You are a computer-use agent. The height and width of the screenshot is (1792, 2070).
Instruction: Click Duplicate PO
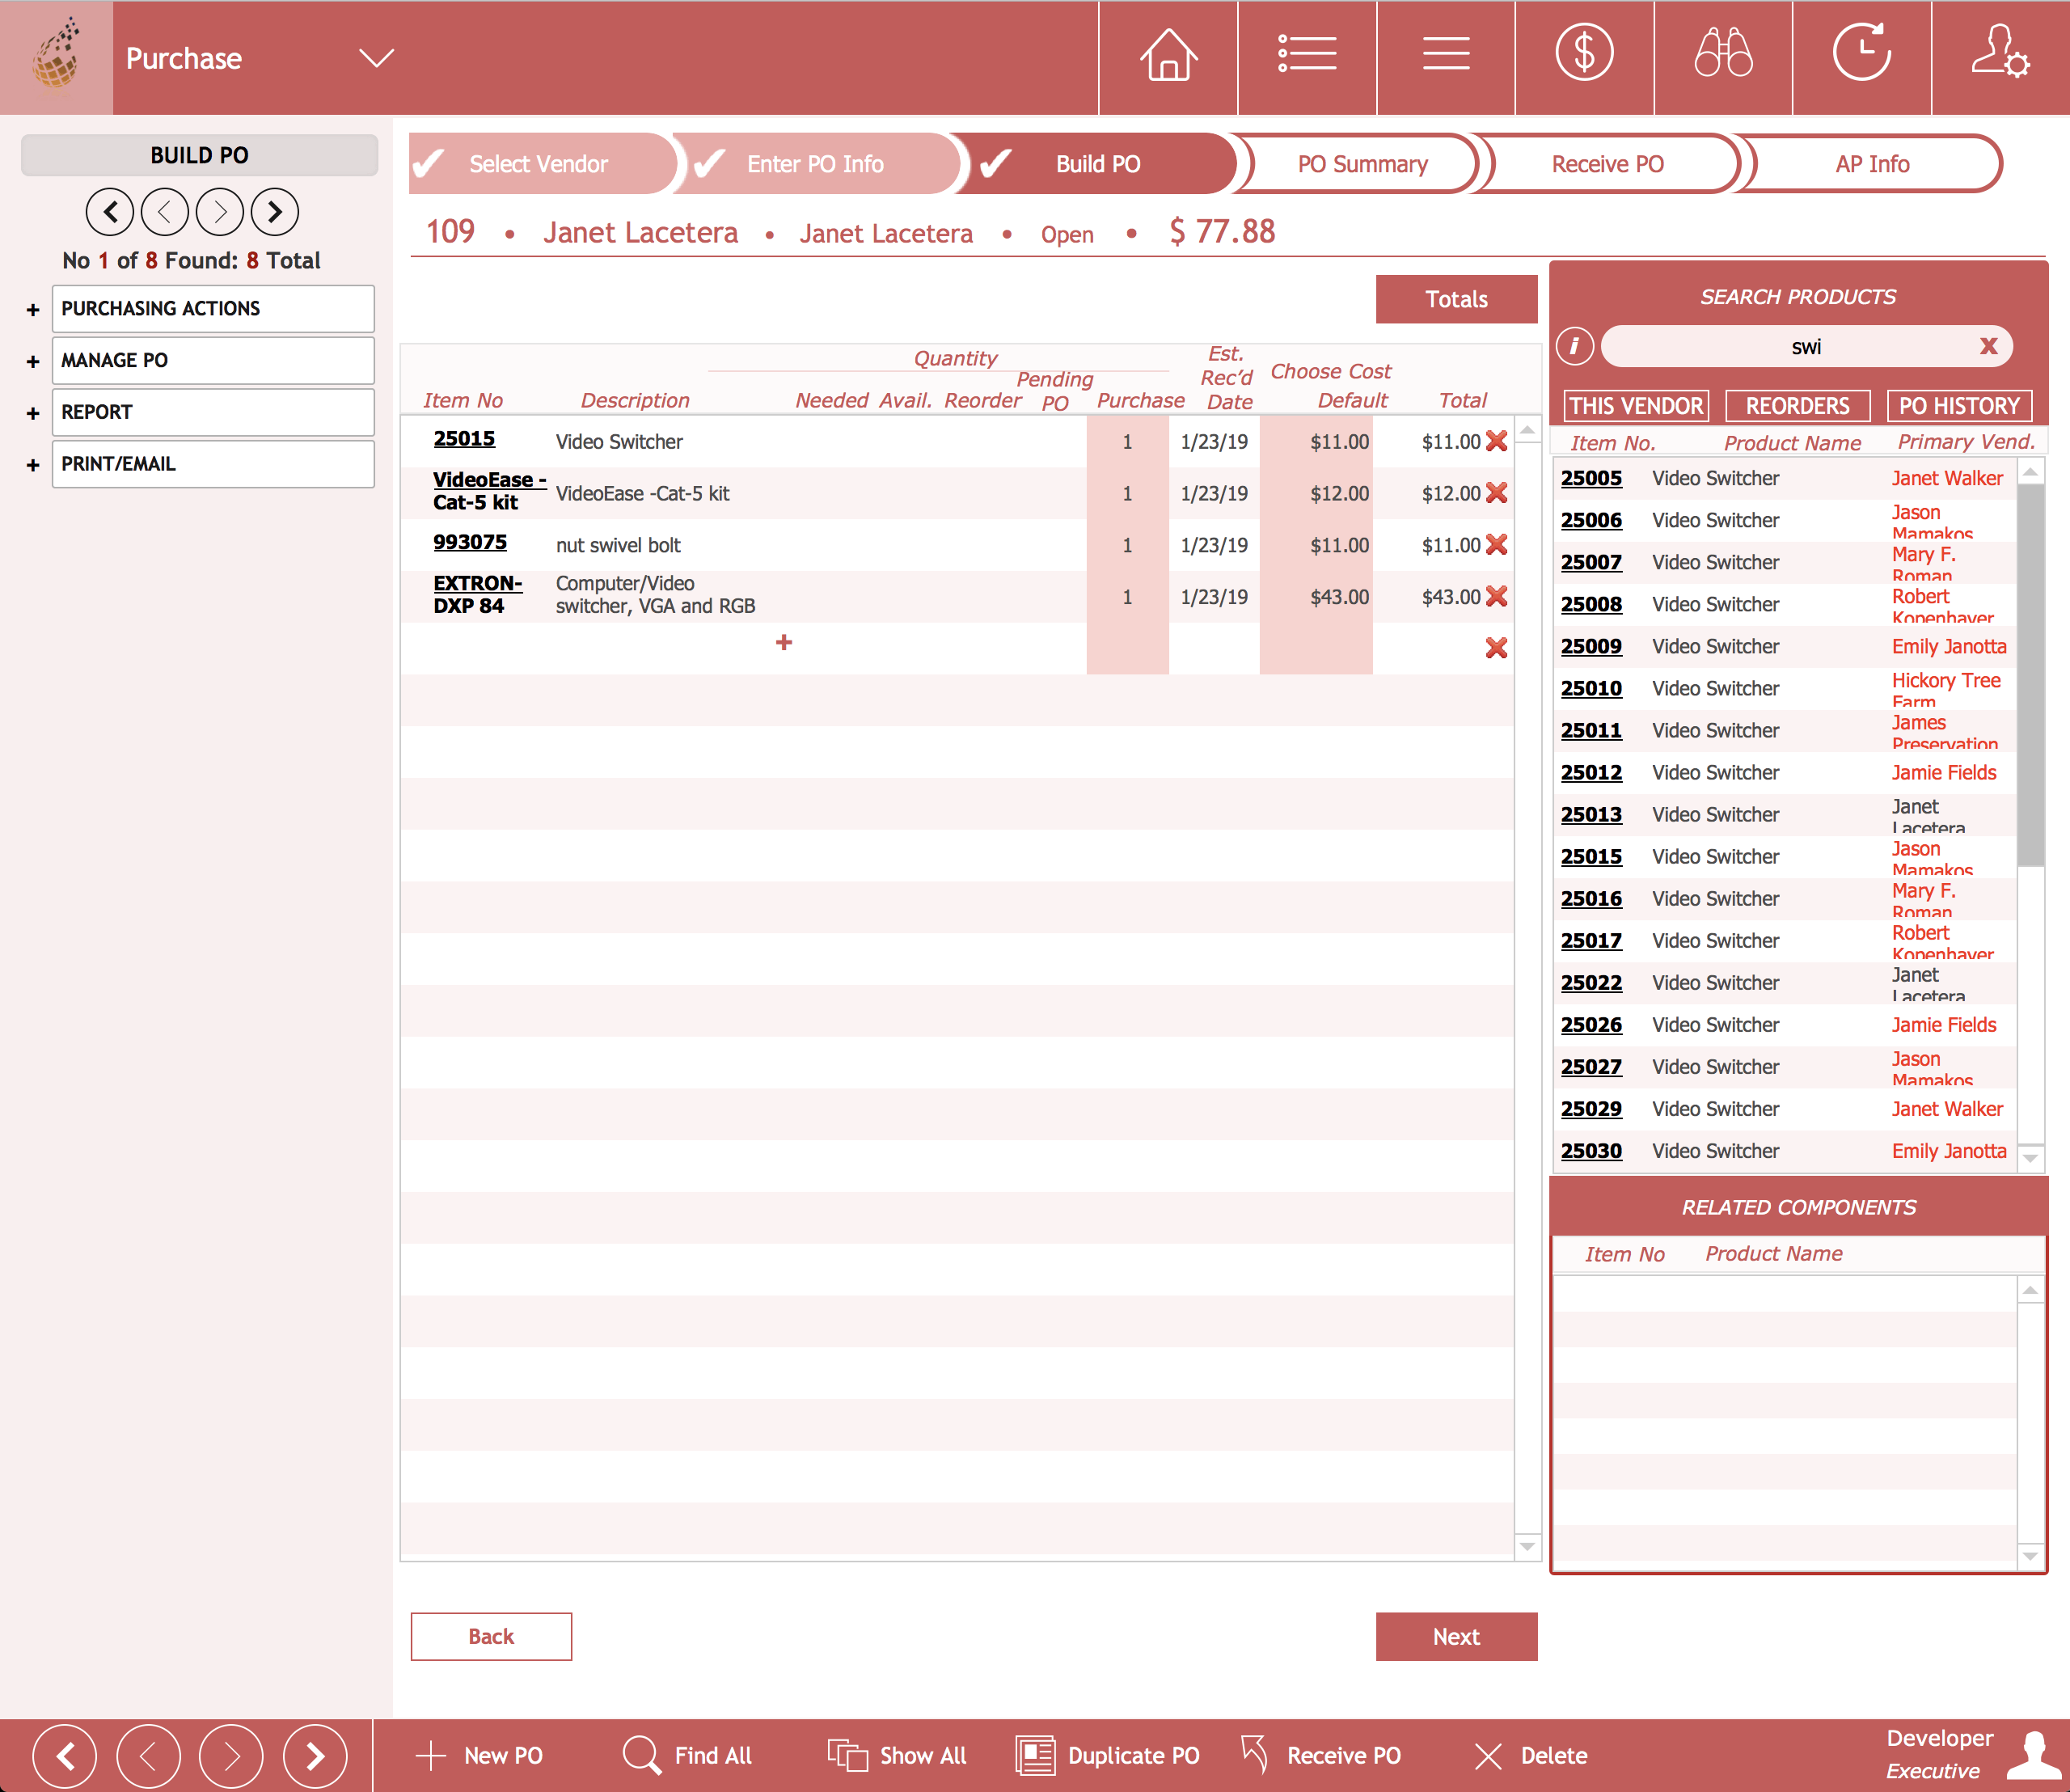1107,1756
